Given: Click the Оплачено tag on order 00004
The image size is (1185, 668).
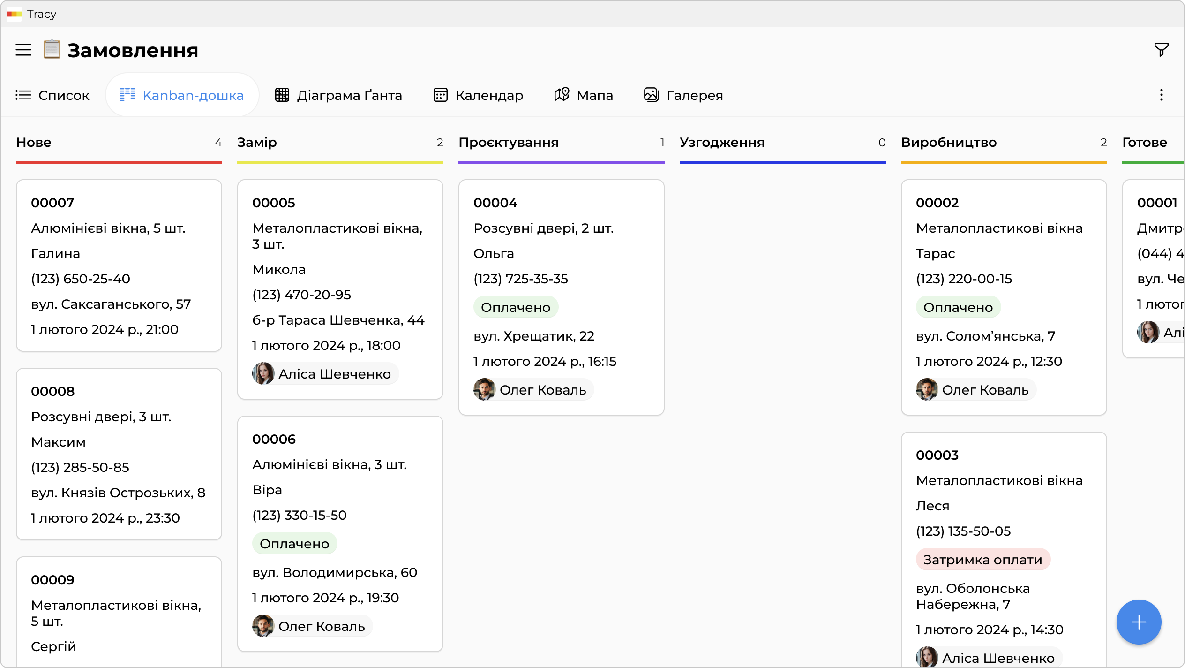Looking at the screenshot, I should (516, 307).
